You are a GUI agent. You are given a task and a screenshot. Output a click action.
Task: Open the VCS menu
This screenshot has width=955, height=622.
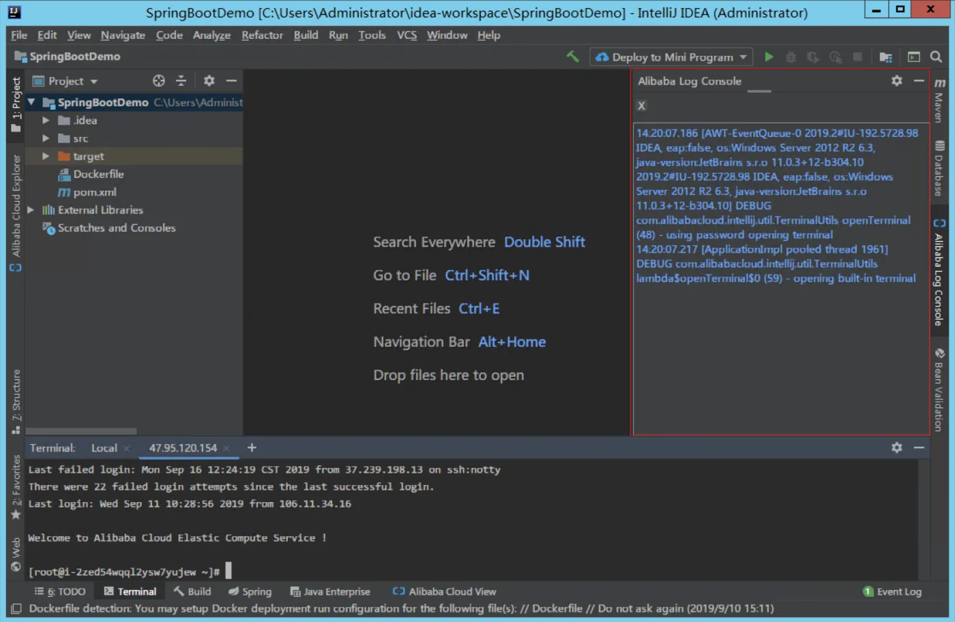(x=407, y=35)
